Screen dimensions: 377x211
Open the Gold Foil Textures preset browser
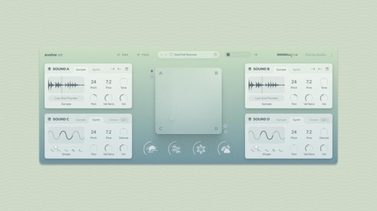190,55
